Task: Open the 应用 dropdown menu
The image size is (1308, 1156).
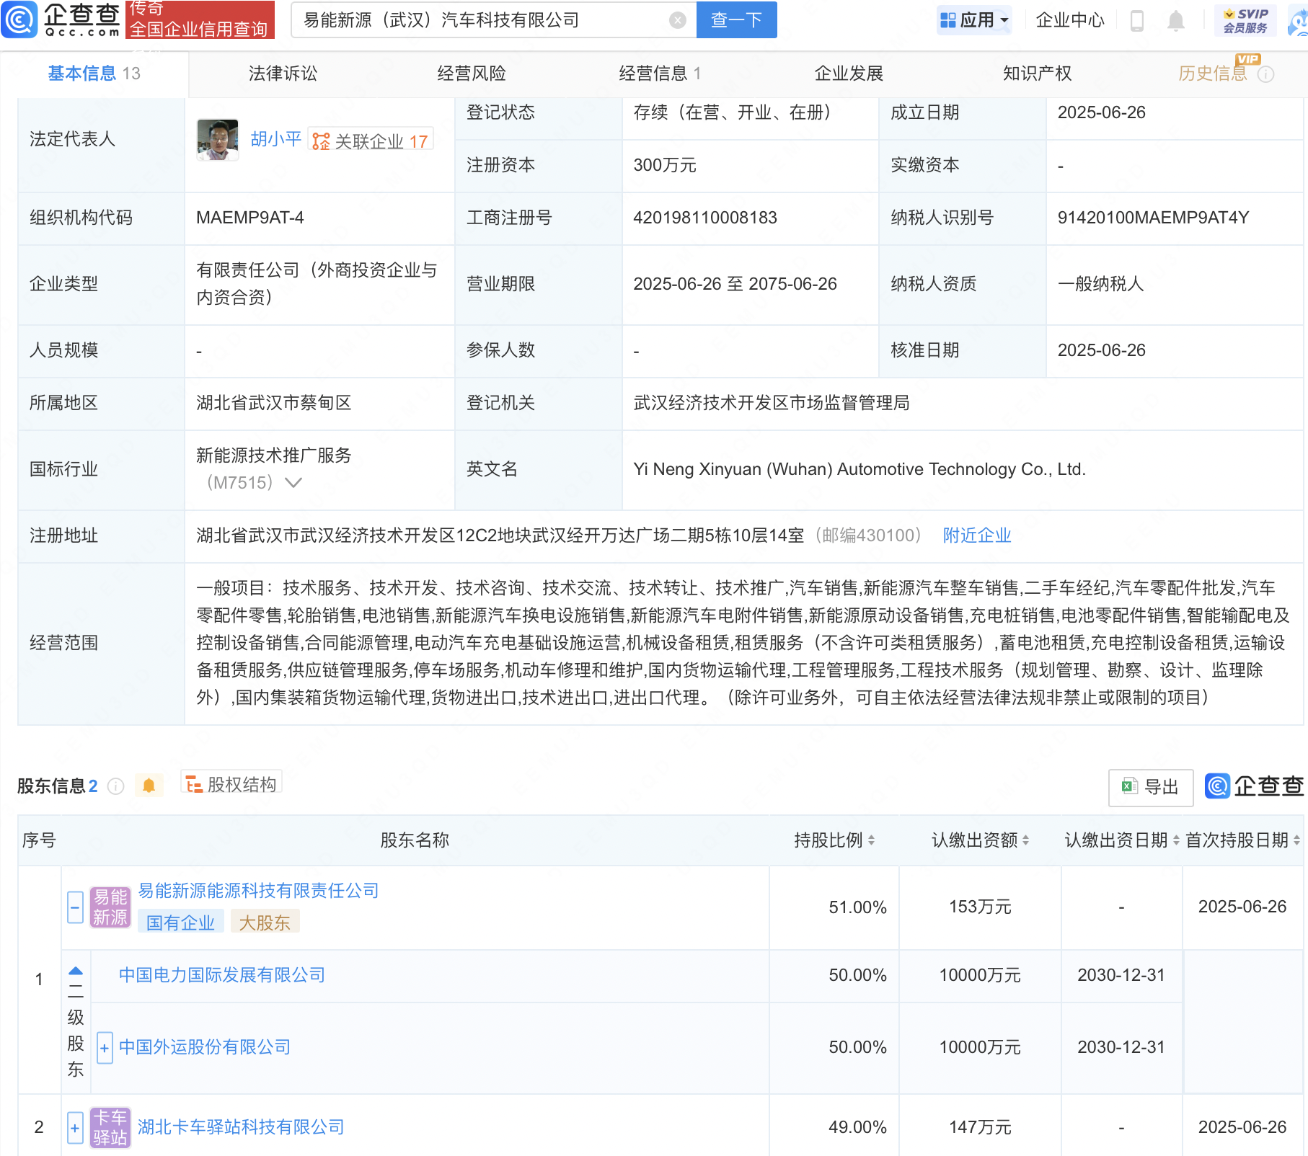Action: [974, 20]
